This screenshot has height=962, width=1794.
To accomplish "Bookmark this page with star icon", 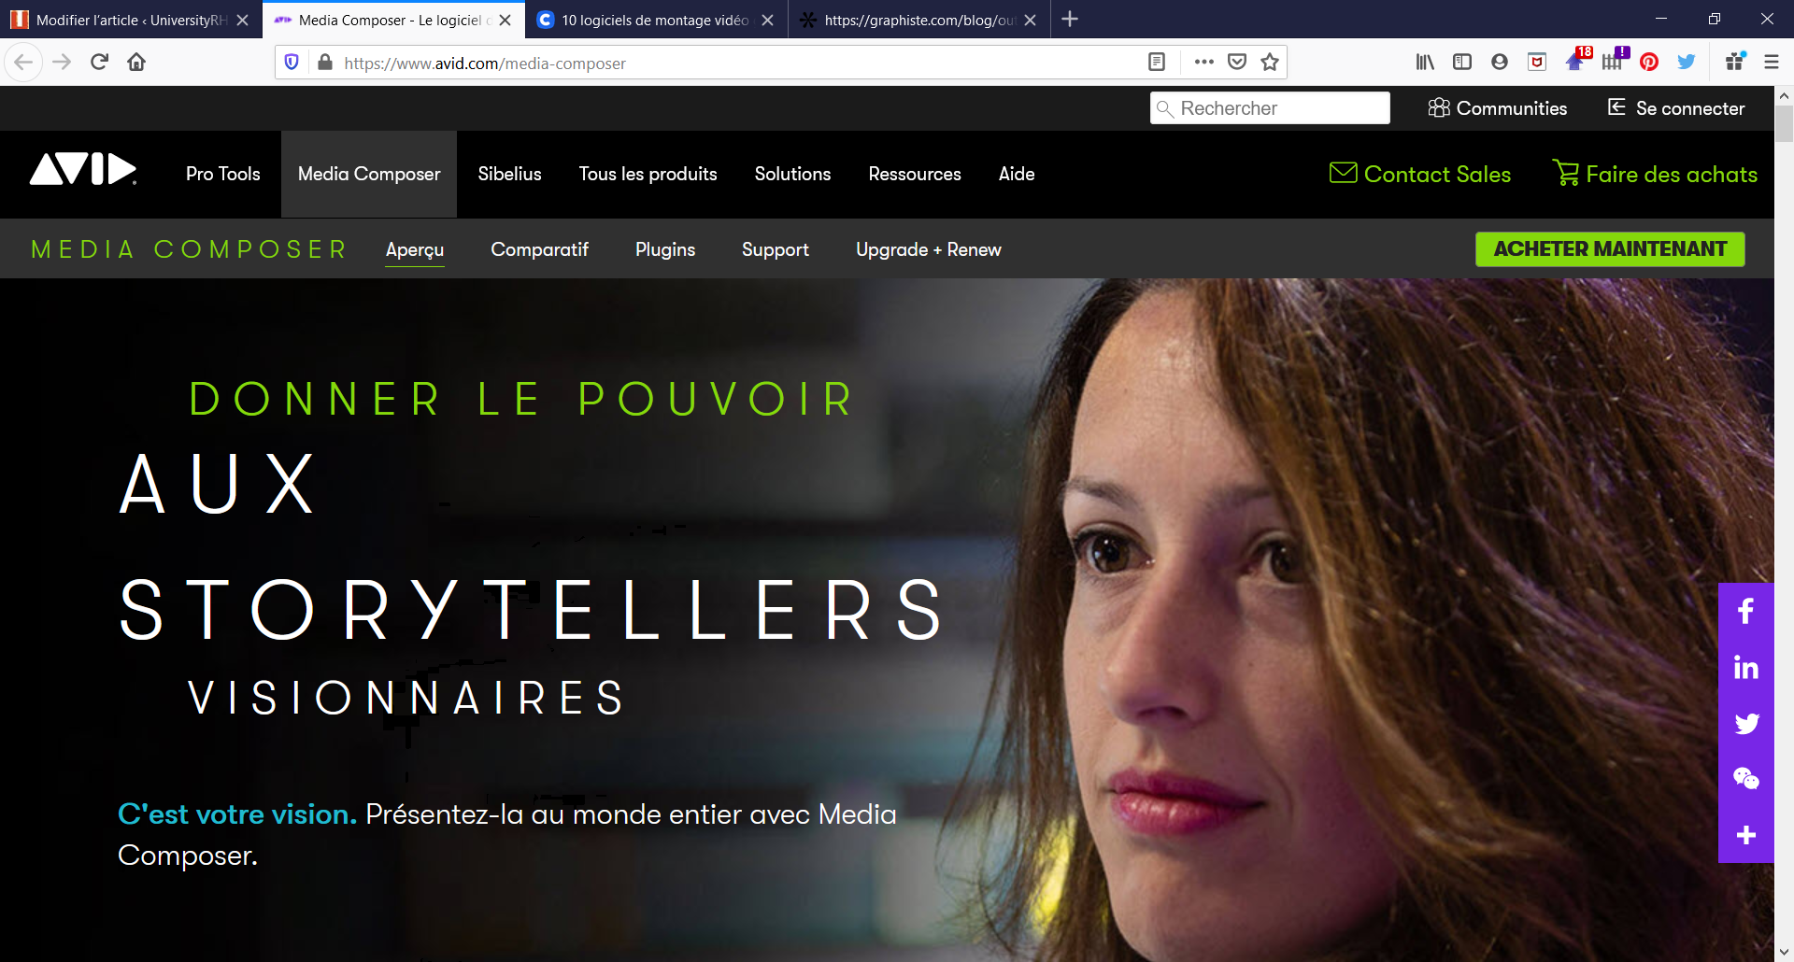I will [x=1269, y=63].
